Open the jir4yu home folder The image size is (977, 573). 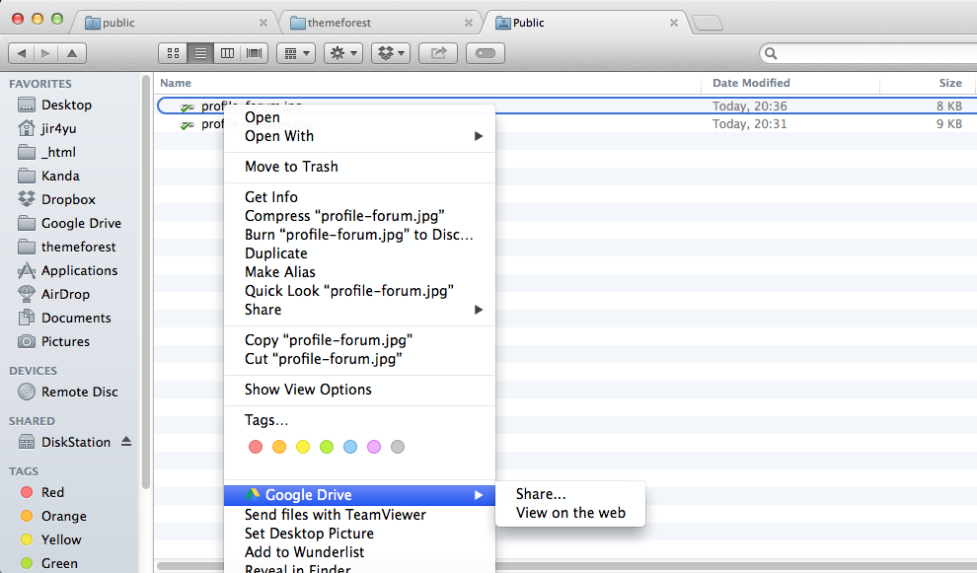tap(58, 128)
